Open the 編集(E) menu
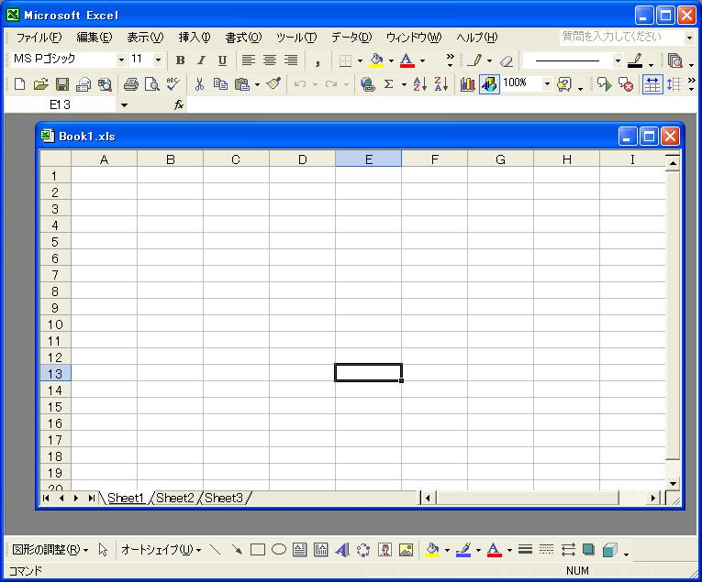 (94, 37)
